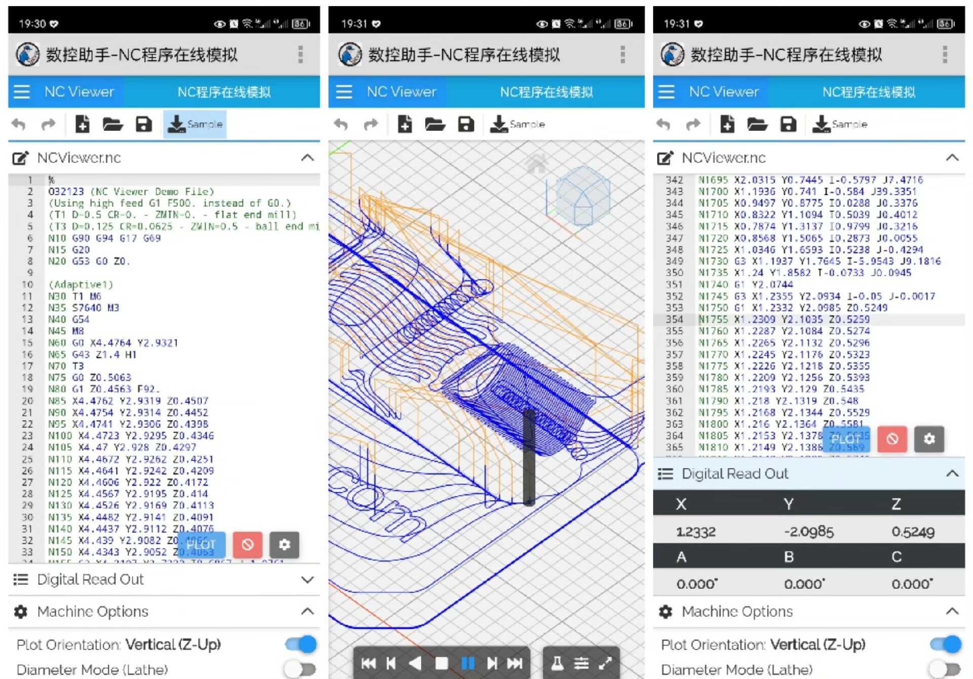This screenshot has width=973, height=679.
Task: Click new file icon in left toolbar
Action: tap(82, 124)
